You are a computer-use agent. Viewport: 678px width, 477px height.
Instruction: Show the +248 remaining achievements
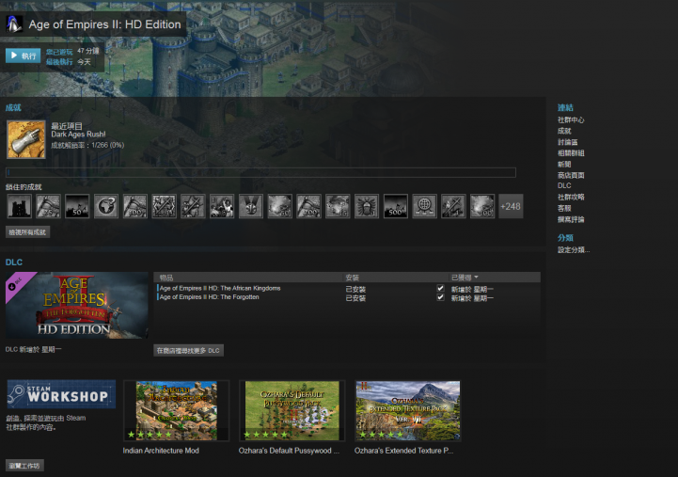tap(511, 206)
